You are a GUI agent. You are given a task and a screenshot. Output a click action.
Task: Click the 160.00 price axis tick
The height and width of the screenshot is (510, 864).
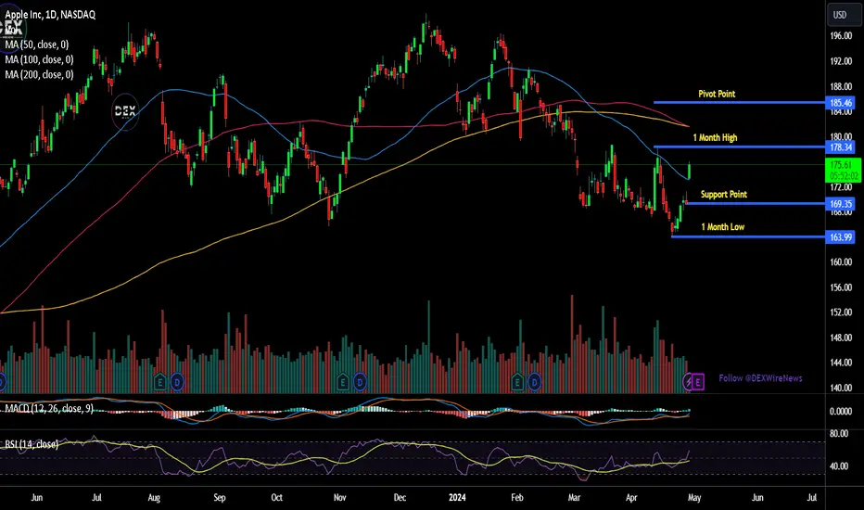coord(841,261)
